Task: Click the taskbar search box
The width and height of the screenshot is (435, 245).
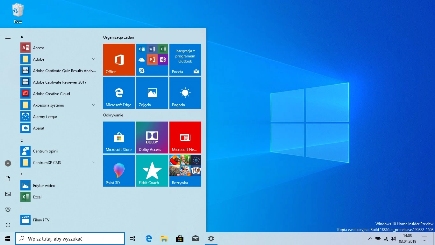Action: 70,239
